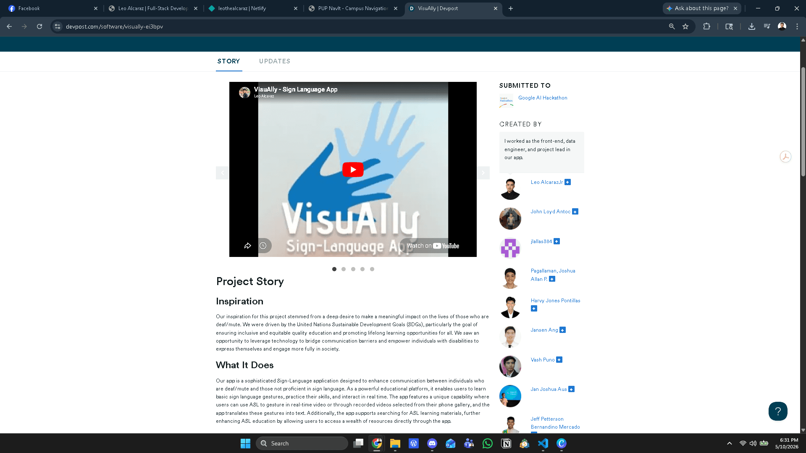Click the Google AI Hackathon logo thumbnail
This screenshot has width=806, height=453.
coord(507,101)
